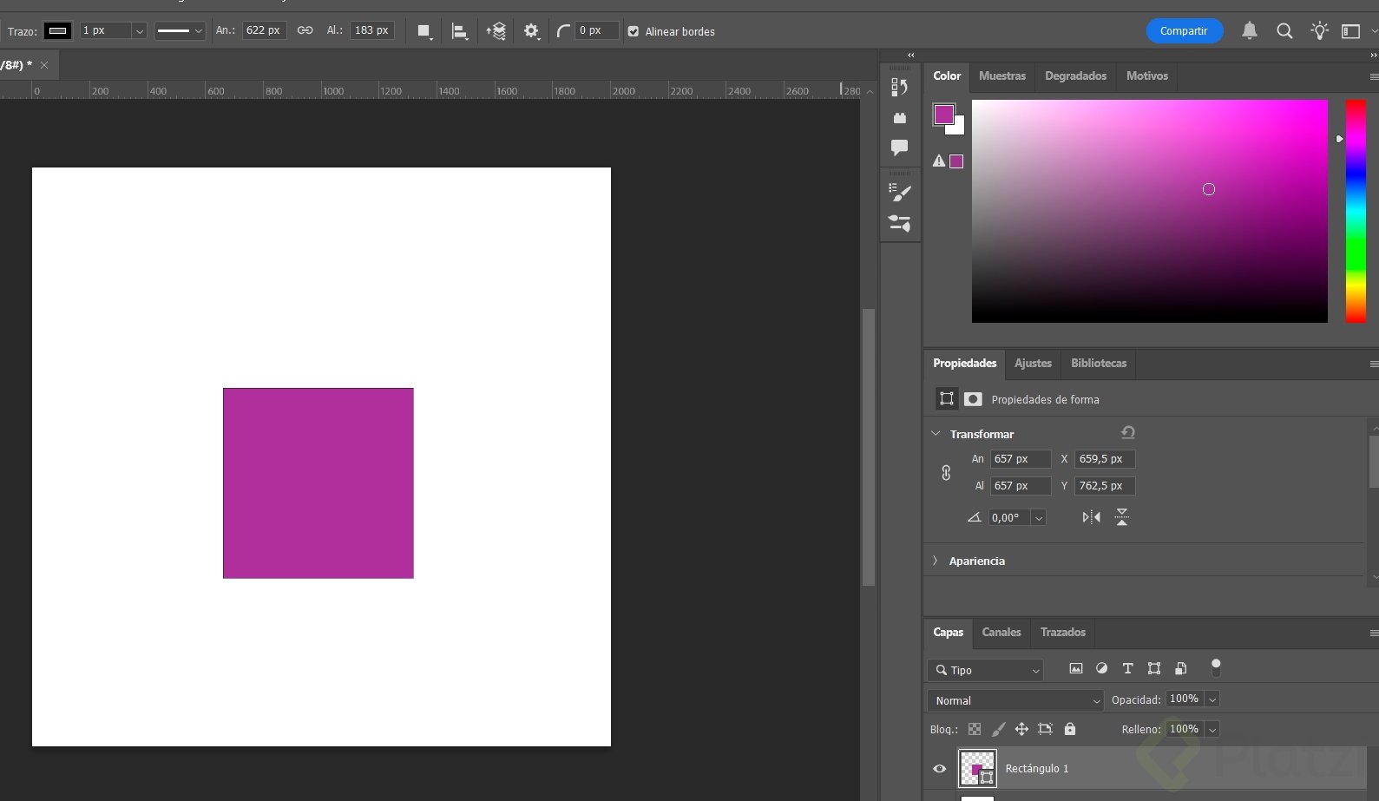Open path operations icon in options bar
The height and width of the screenshot is (801, 1379).
click(424, 31)
